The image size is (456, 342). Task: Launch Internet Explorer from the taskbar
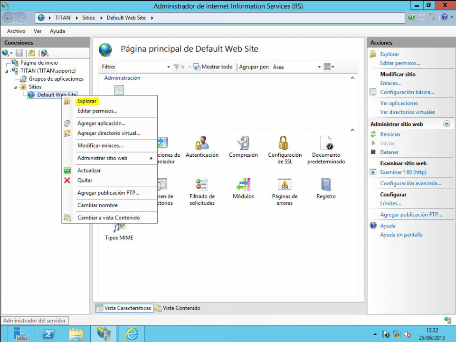click(132, 334)
